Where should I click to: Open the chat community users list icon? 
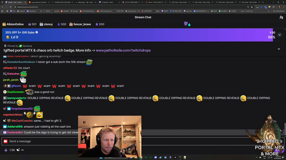pyautogui.click(x=281, y=17)
